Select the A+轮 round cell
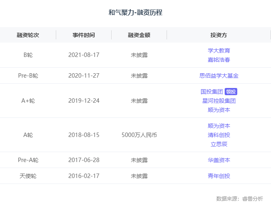Viewport: 271px width, 213px height. 28,101
